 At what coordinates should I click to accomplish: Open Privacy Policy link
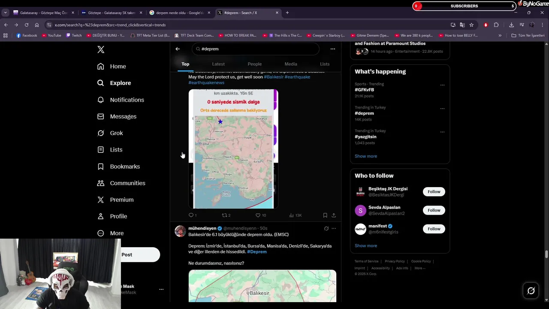point(395,261)
